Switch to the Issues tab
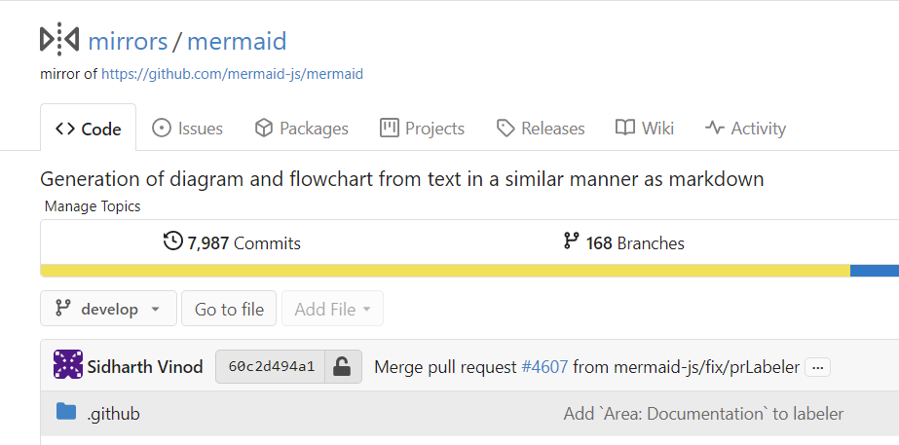Viewport: 899px width, 445px height. 187,128
